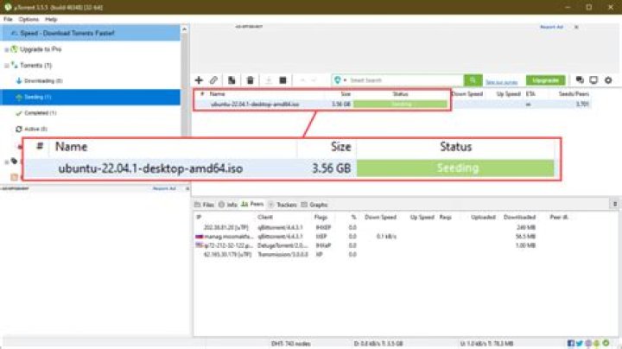Click the Add Torrent from URL link icon
Viewport: 622px width, 349px height.
(x=213, y=80)
